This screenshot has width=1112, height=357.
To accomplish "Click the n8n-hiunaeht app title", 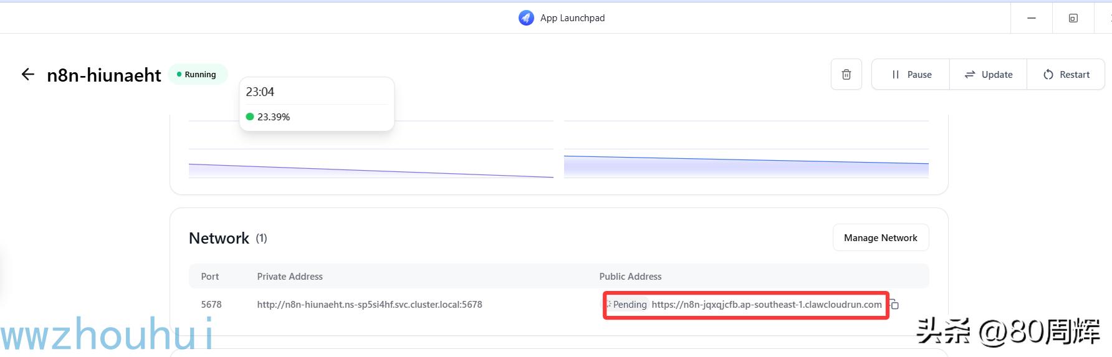I will 104,75.
